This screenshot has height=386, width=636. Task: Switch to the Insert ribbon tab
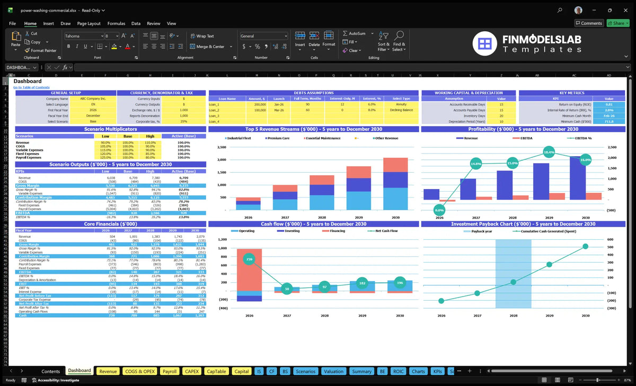click(x=48, y=23)
